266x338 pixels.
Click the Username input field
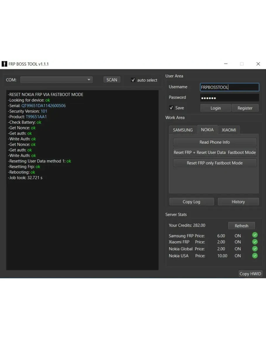(x=229, y=87)
